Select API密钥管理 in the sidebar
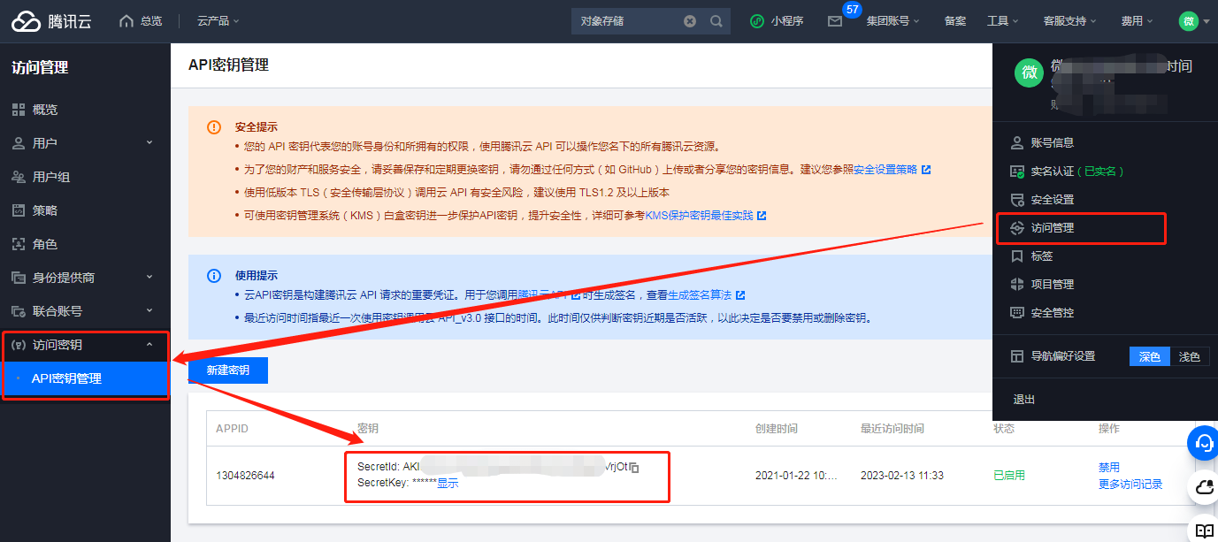Viewport: 1218px width, 542px height. coord(85,378)
